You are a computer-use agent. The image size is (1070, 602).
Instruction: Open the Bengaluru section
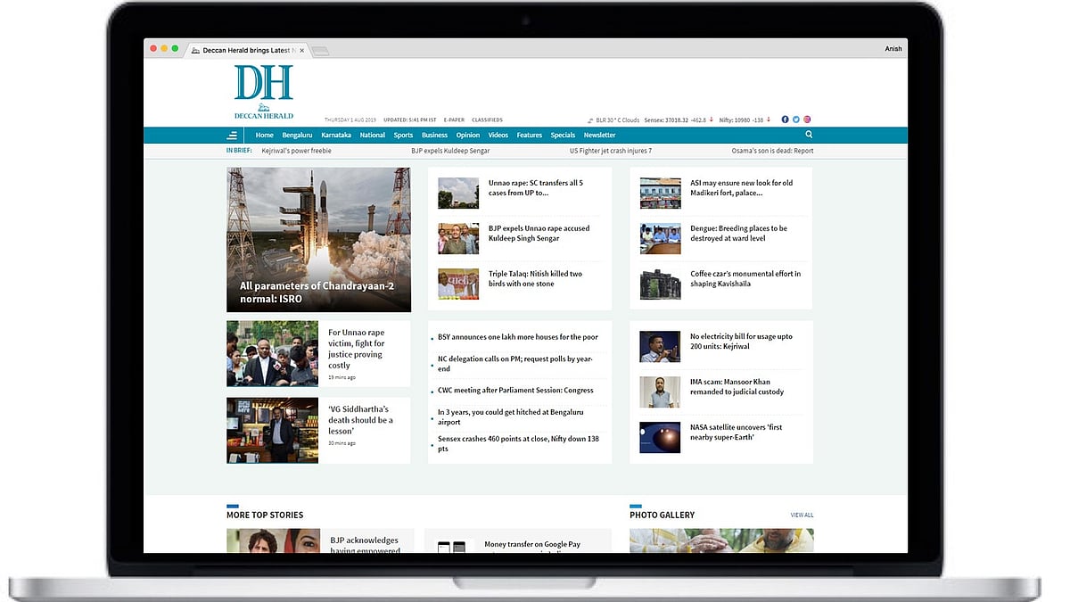coord(297,136)
